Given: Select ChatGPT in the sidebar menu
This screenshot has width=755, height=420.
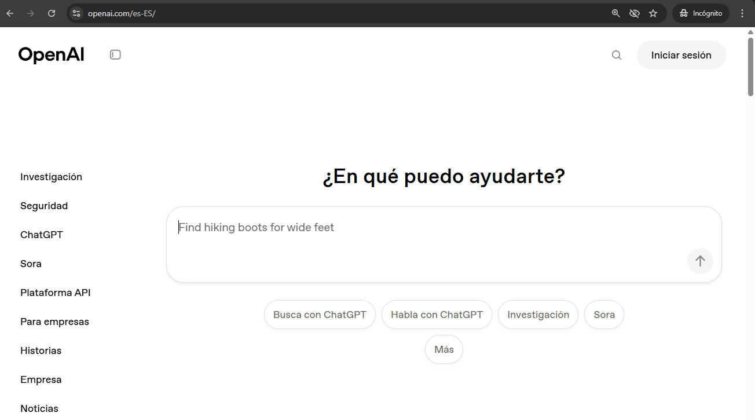Looking at the screenshot, I should tap(42, 235).
